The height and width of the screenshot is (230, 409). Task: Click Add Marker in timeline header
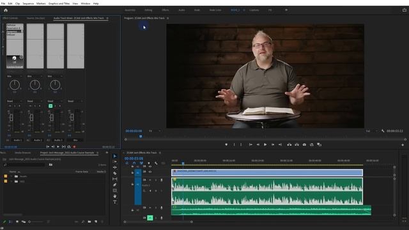point(149,164)
